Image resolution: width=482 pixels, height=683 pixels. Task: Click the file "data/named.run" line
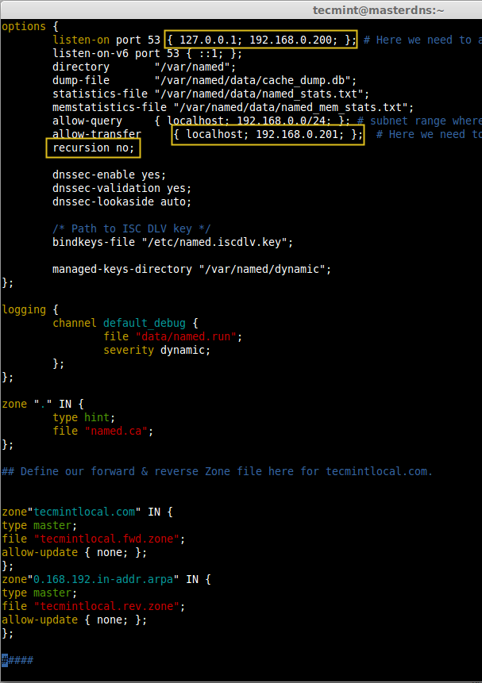(x=173, y=337)
